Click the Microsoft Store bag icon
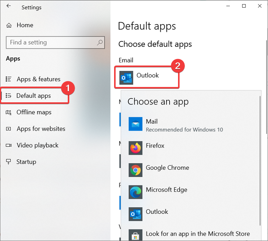 [x=136, y=234]
